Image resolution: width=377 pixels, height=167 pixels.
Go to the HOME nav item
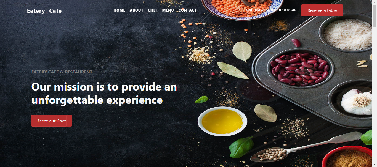tap(119, 10)
